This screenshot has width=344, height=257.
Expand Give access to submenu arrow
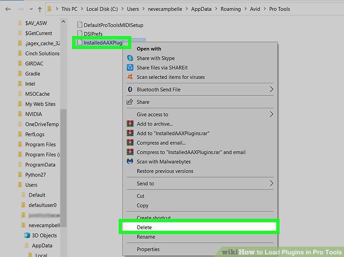271,114
